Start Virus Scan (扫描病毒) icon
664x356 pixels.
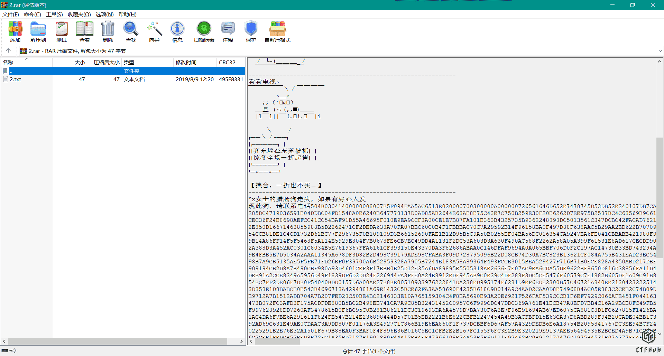(204, 31)
